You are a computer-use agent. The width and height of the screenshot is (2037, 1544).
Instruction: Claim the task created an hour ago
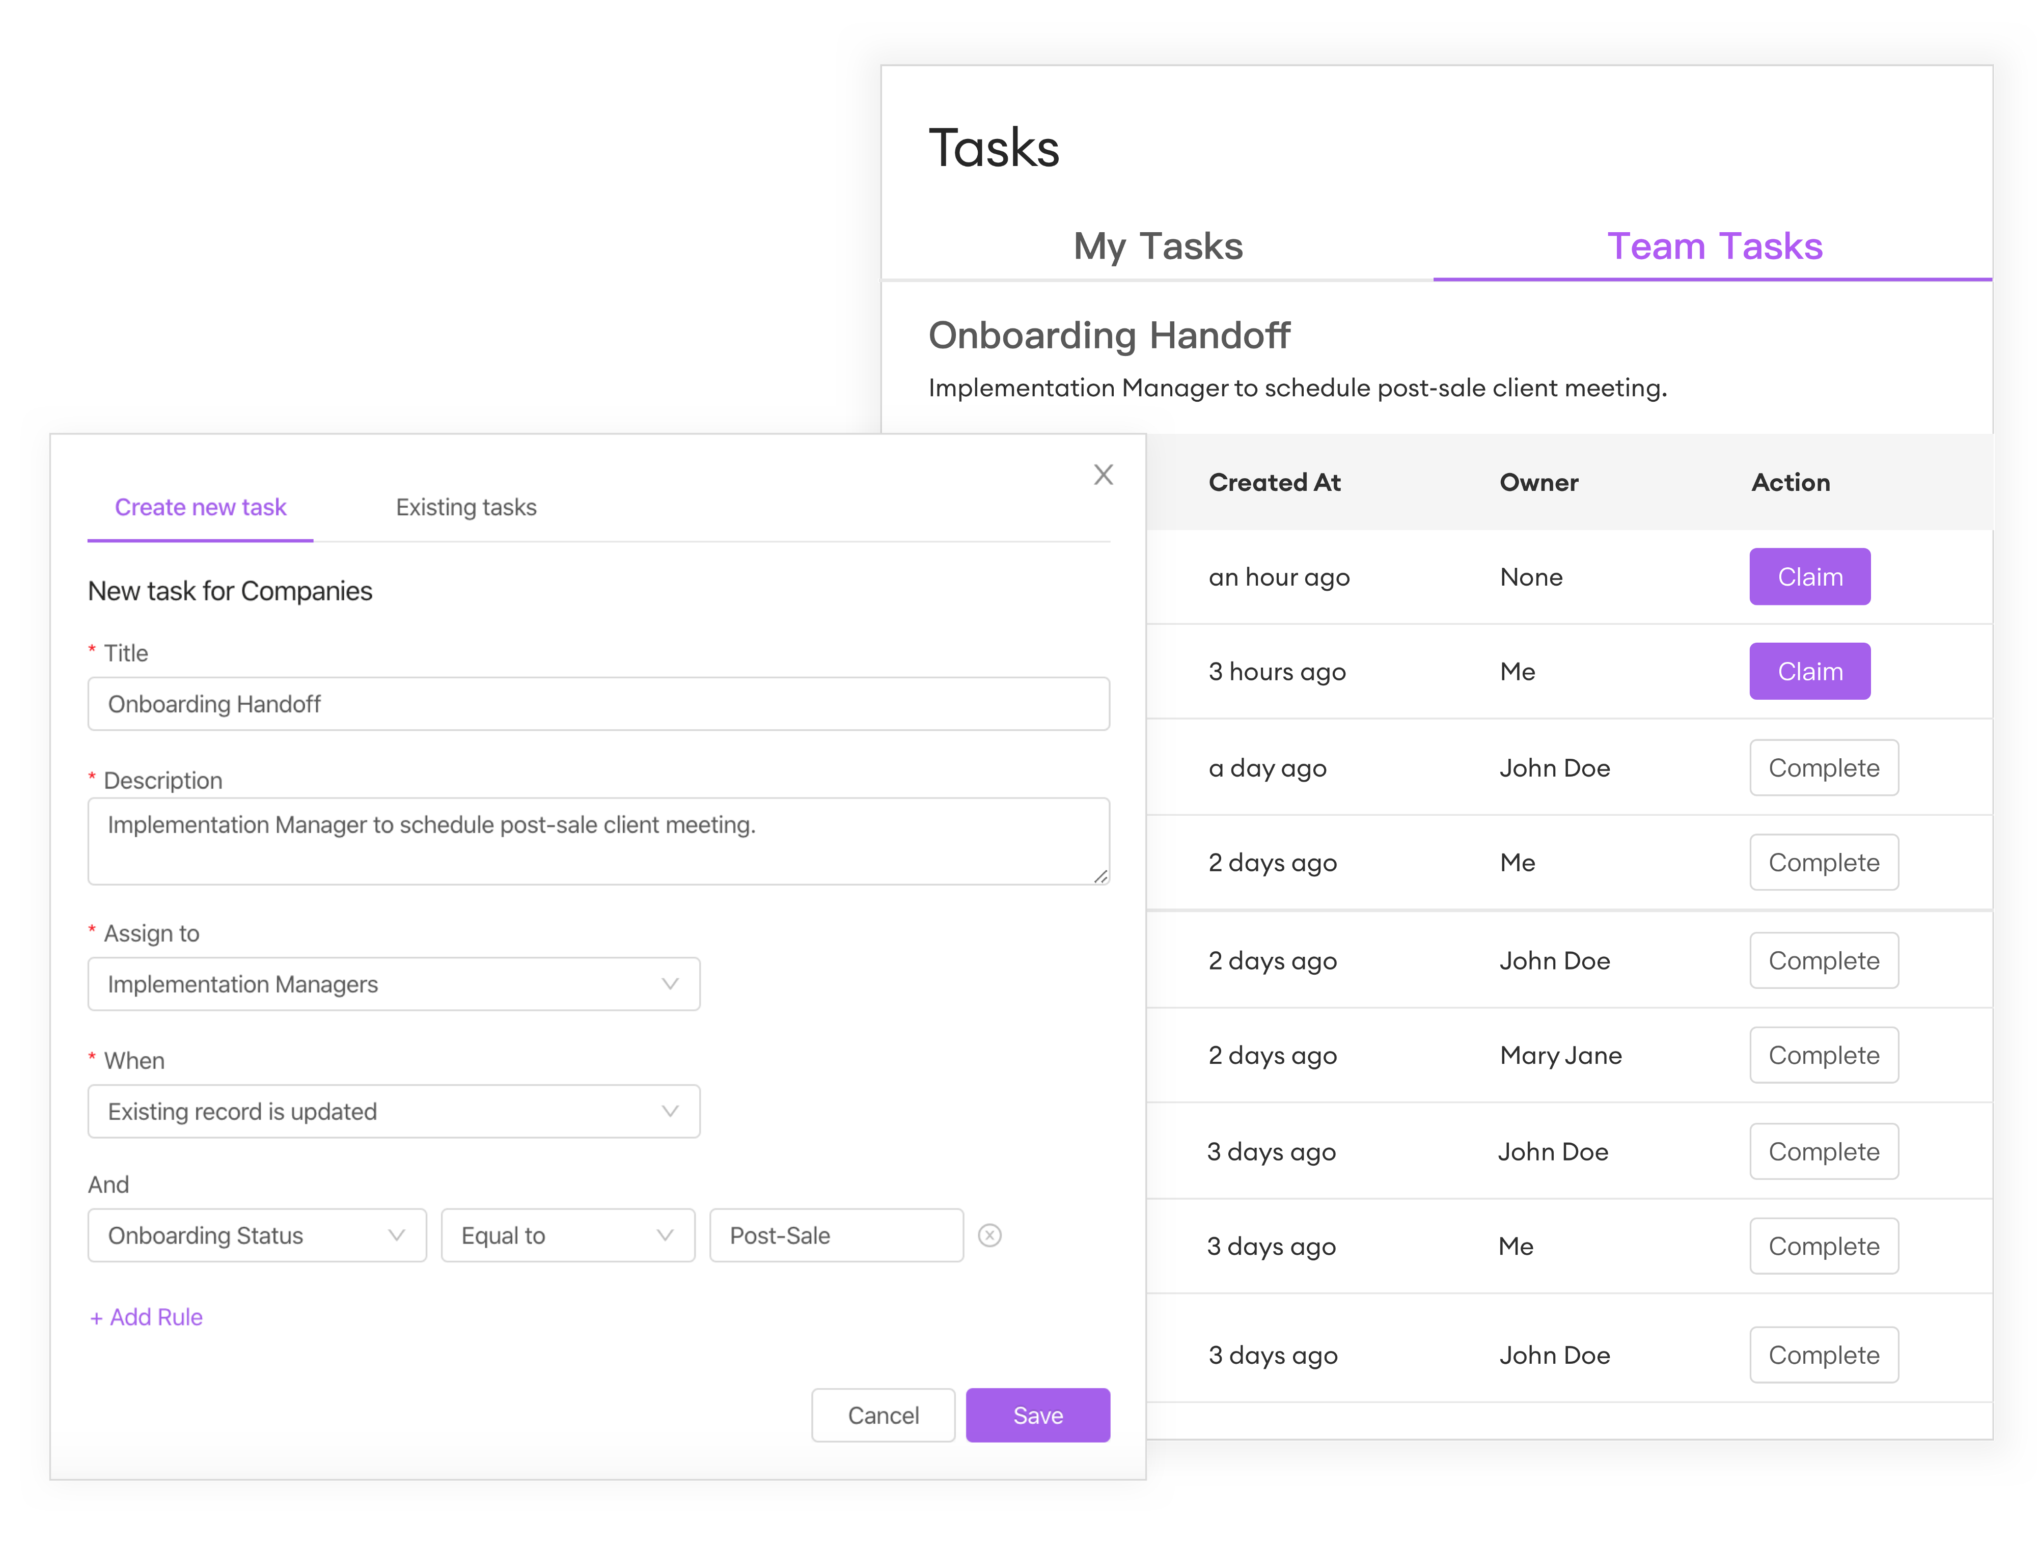click(x=1809, y=577)
